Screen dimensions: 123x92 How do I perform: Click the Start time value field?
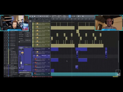coord(28,76)
